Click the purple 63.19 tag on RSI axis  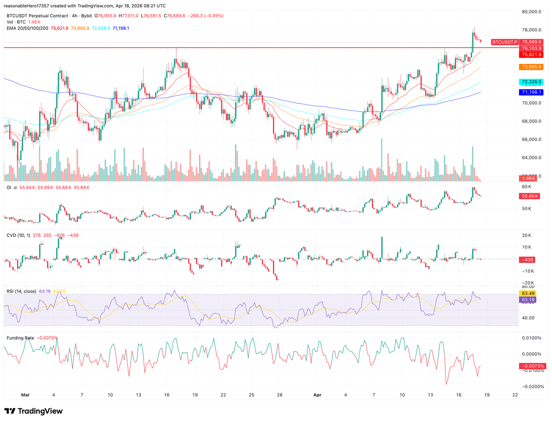click(527, 300)
